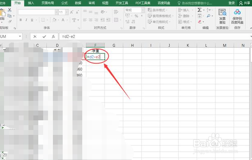Open the 页面布局 ribbon tab
The image size is (252, 160).
click(48, 3)
